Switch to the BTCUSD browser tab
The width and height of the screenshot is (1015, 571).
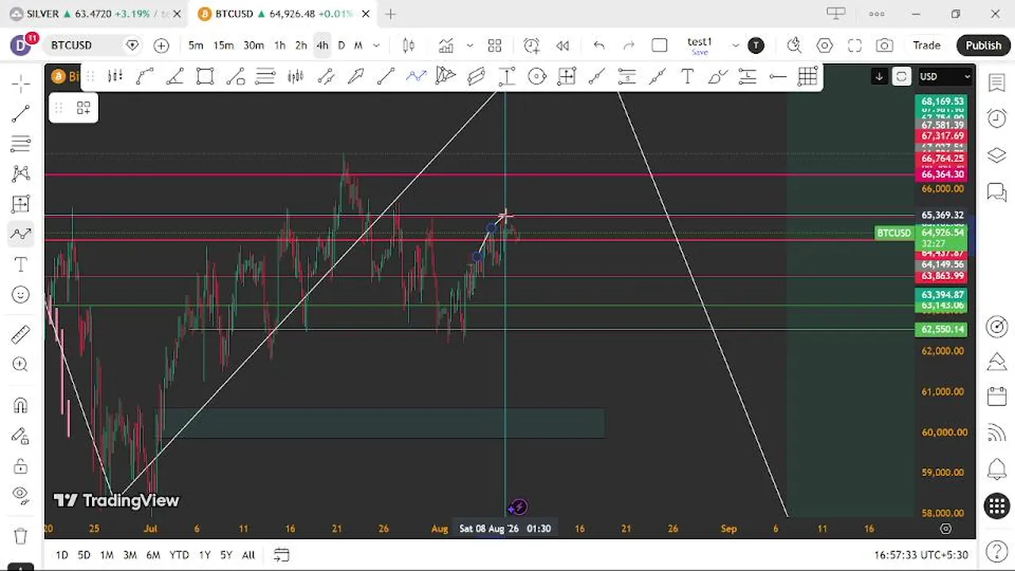pos(284,14)
